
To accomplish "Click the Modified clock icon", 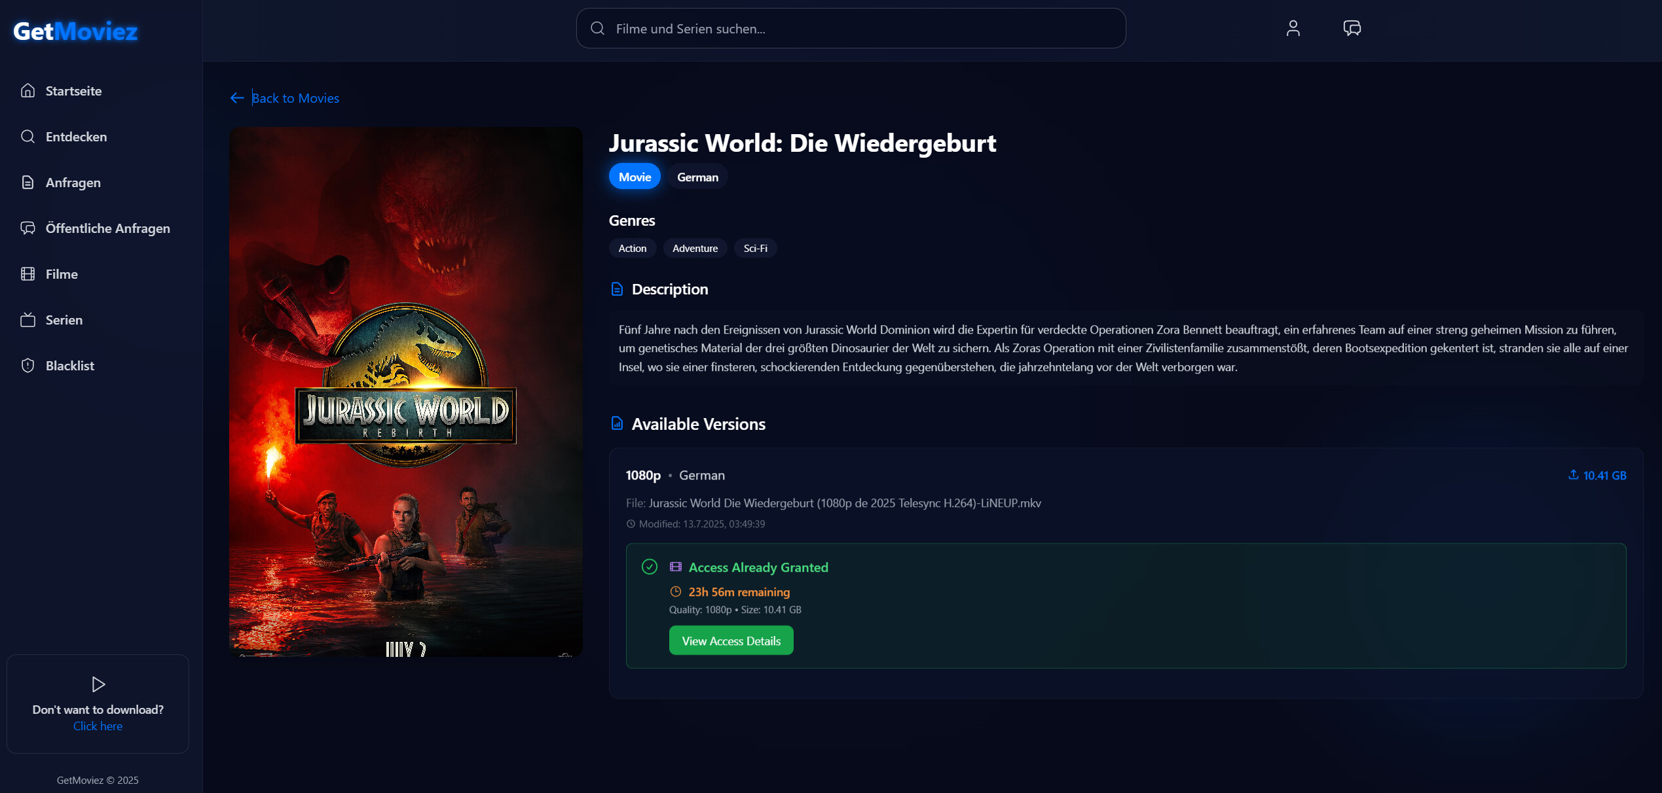I will (x=631, y=524).
